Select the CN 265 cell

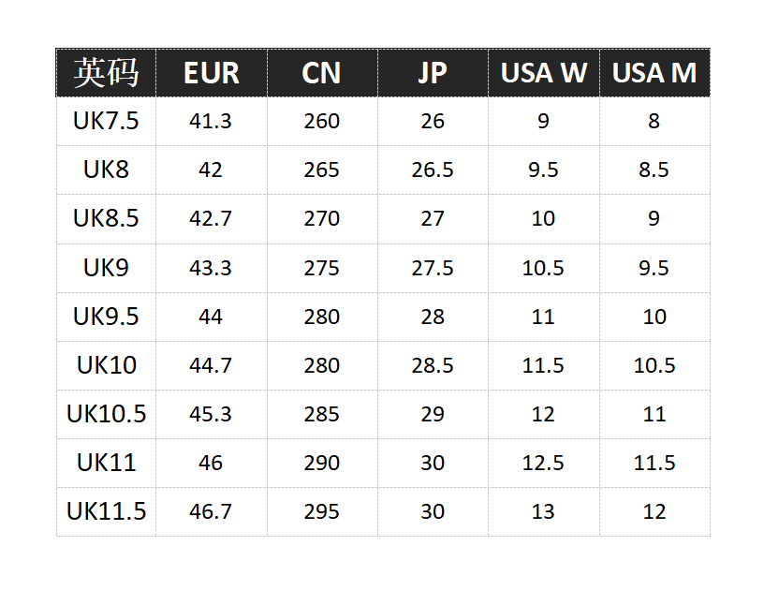tap(322, 170)
